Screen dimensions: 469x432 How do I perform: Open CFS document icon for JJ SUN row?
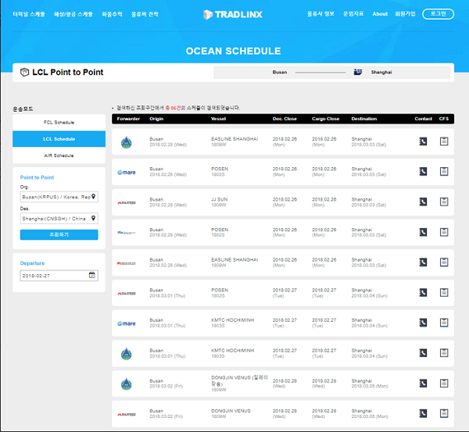(x=444, y=202)
